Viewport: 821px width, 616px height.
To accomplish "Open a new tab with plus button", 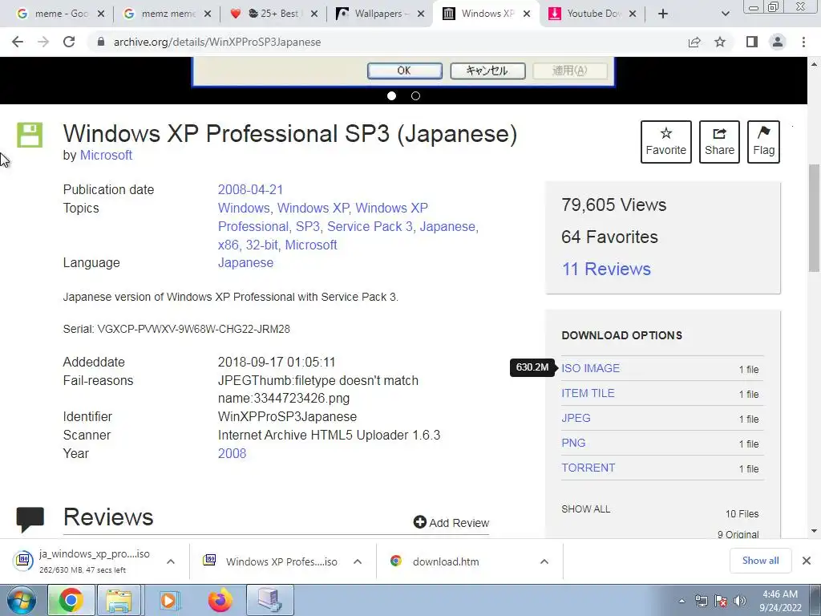I will point(663,14).
